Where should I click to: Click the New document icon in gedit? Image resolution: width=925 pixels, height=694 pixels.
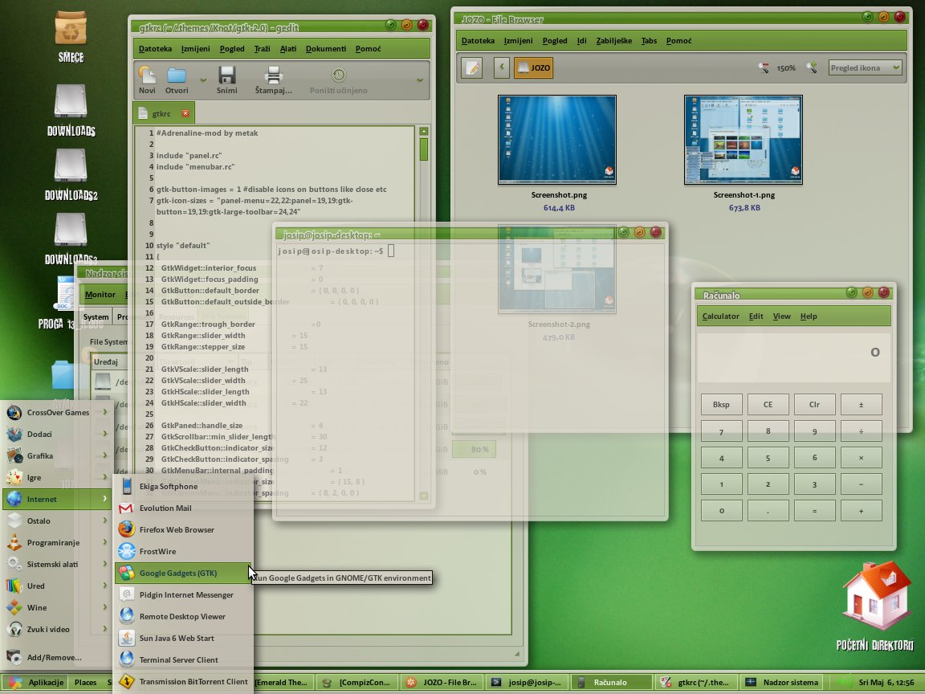click(x=147, y=80)
